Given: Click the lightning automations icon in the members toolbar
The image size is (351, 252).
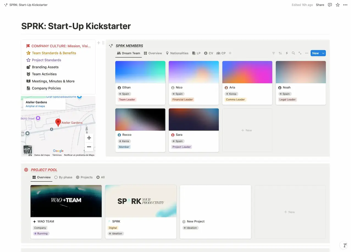Looking at the screenshot, I should point(287,53).
